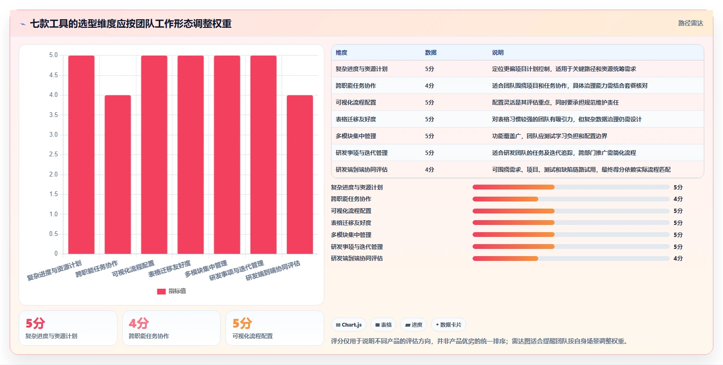Click the 研发端到端协同评估 label on the chart x-axis
Screen dimensions: 723x365
(x=273, y=271)
